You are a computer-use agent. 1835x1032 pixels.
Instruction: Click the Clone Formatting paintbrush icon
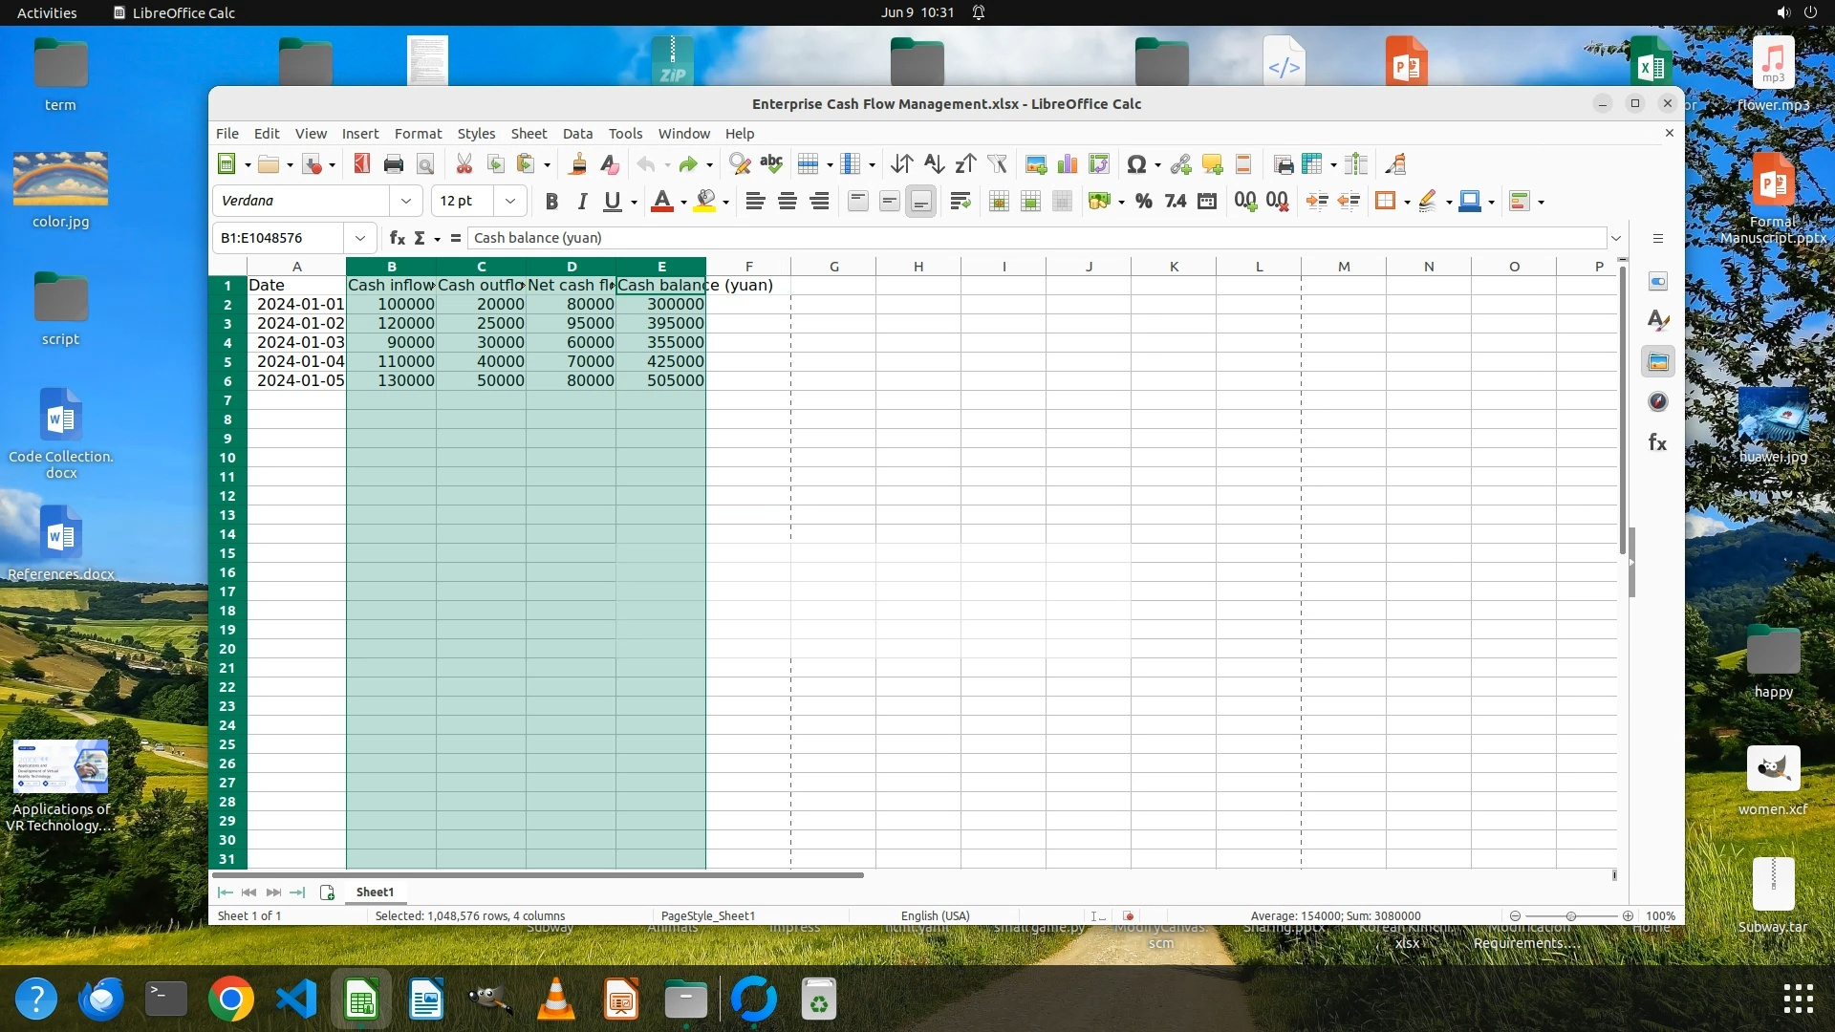(x=577, y=164)
